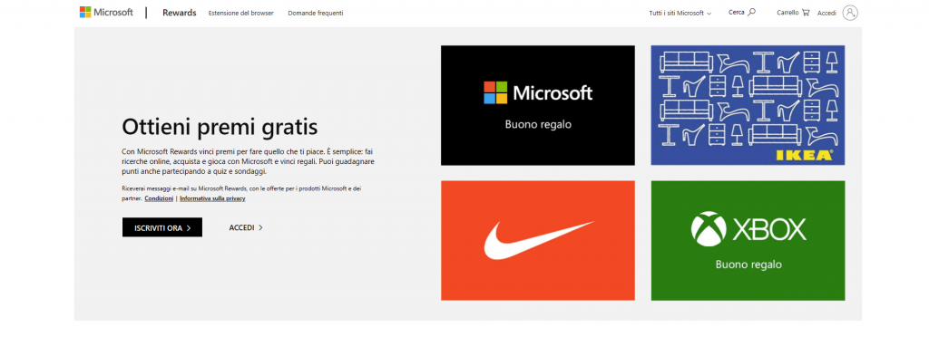
Task: Click the ISCRIVITI ORA button
Action: pyautogui.click(x=162, y=227)
